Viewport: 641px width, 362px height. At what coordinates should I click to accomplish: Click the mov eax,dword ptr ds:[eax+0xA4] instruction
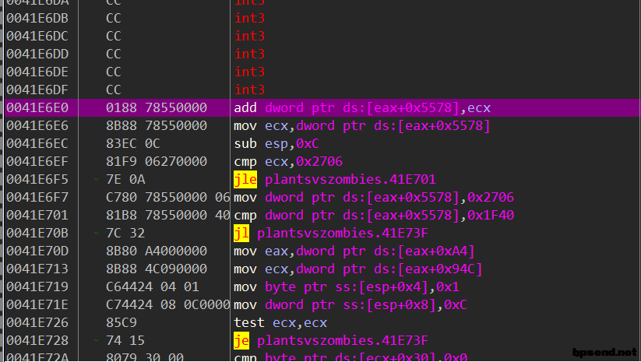coord(354,251)
